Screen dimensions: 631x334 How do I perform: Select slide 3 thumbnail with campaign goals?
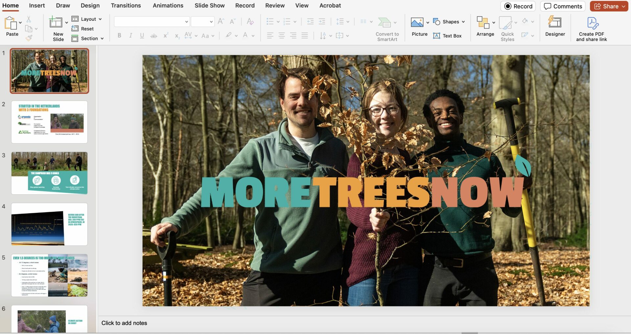49,173
